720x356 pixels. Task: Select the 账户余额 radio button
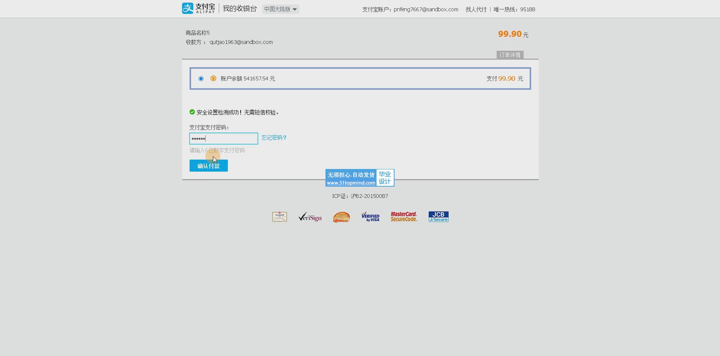tap(201, 78)
